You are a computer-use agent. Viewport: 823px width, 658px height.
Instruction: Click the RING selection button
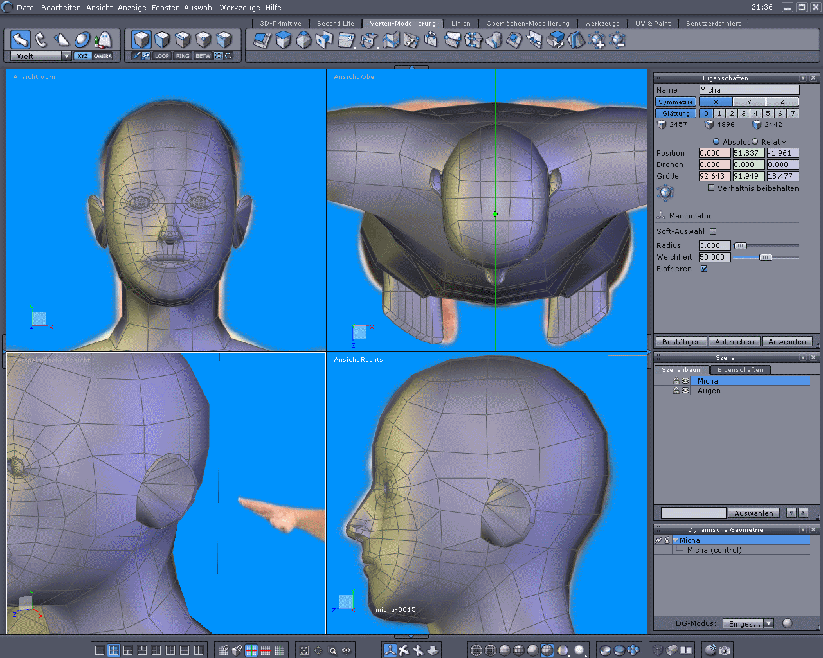pos(183,56)
